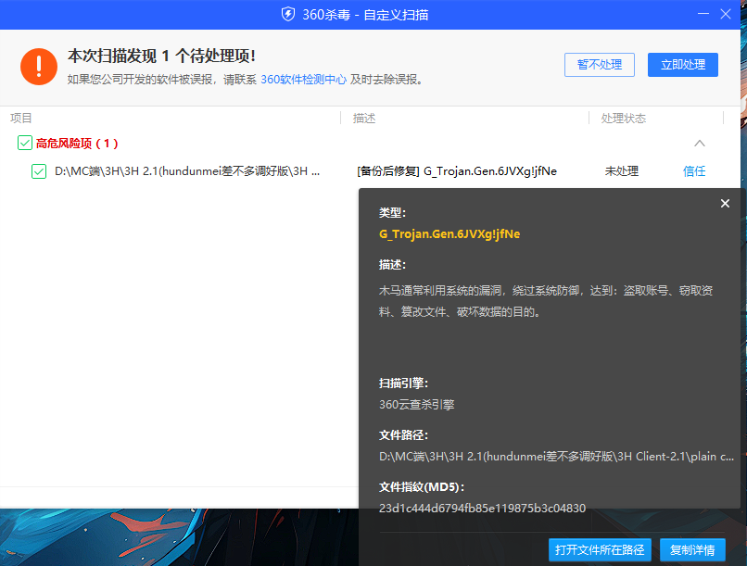Click the 暂不处理 button
Image resolution: width=747 pixels, height=566 pixels.
[600, 65]
